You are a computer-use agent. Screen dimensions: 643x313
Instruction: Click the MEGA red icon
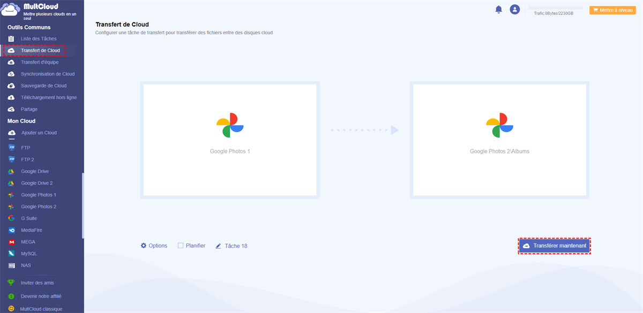(x=11, y=242)
